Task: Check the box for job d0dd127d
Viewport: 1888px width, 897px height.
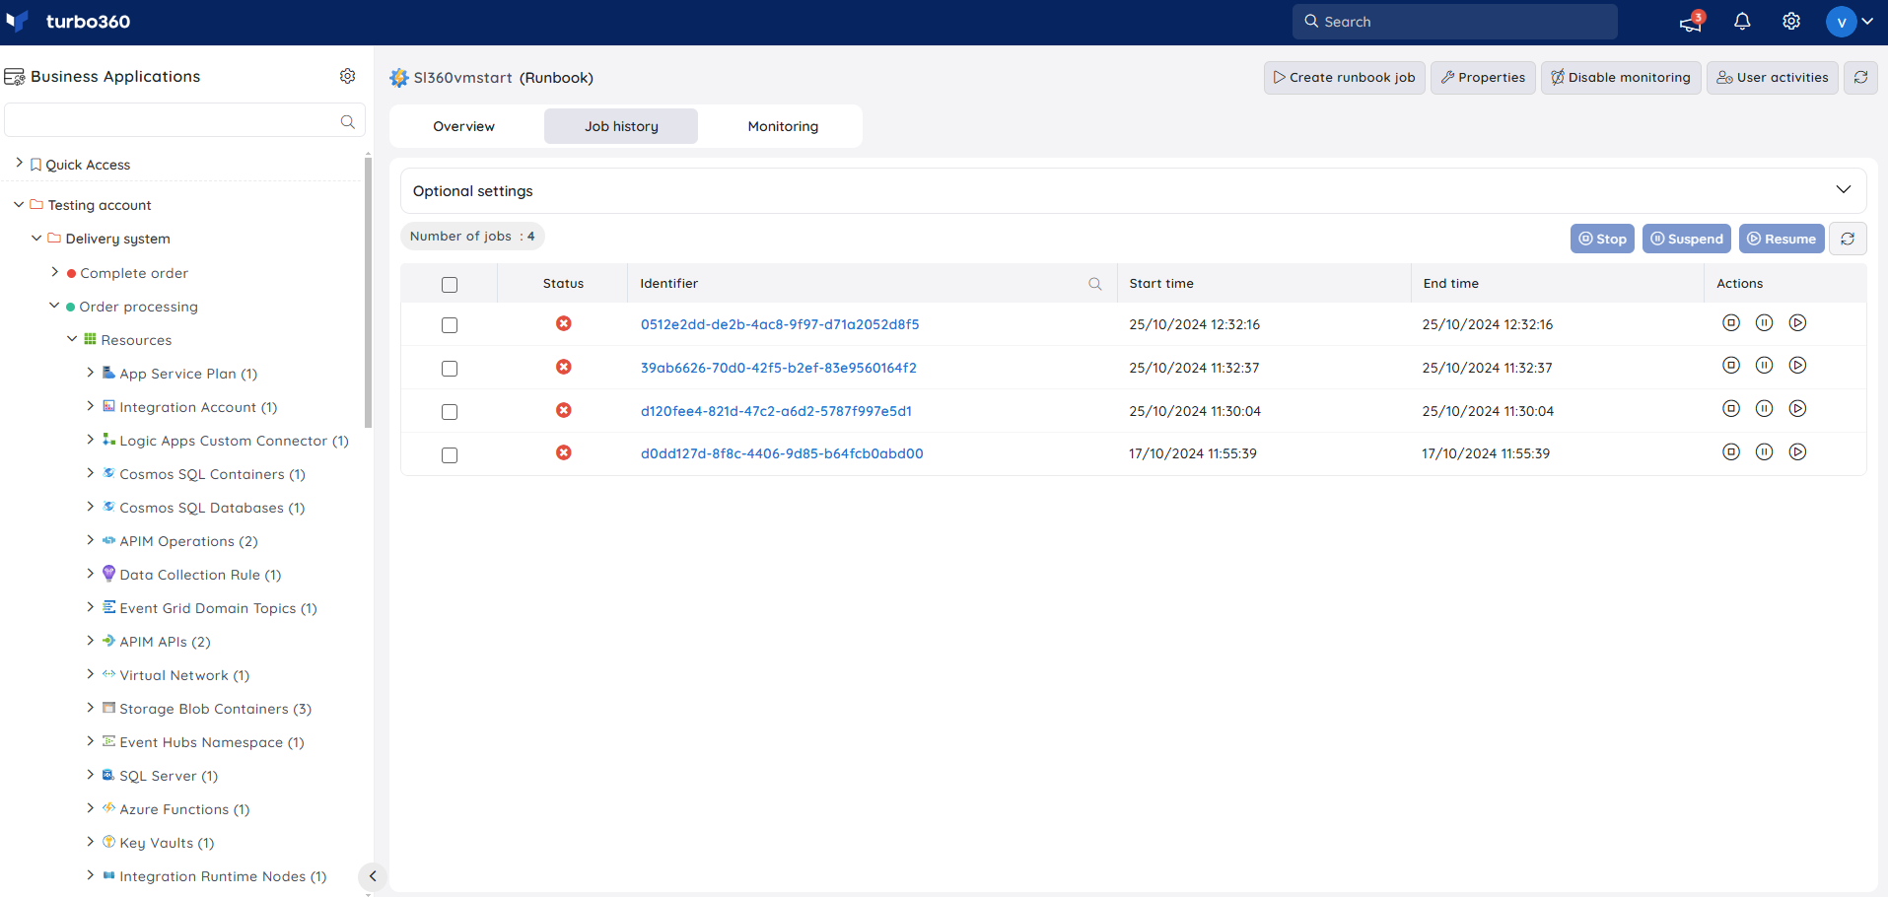Action: click(450, 455)
